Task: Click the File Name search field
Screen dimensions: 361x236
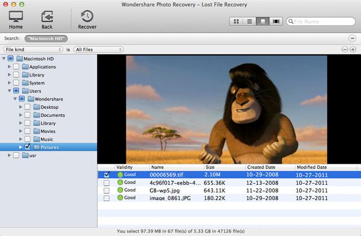Action: coord(321,22)
